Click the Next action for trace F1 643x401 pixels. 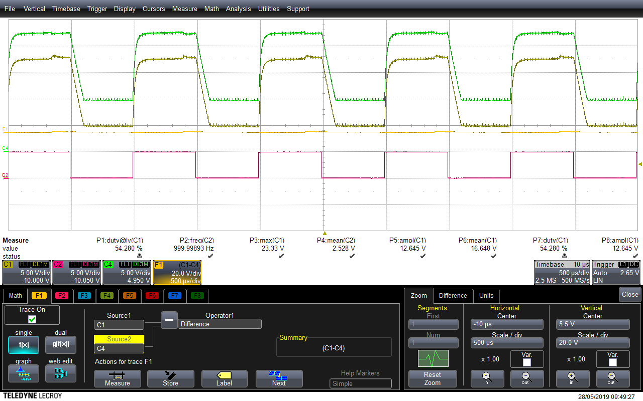pyautogui.click(x=279, y=378)
